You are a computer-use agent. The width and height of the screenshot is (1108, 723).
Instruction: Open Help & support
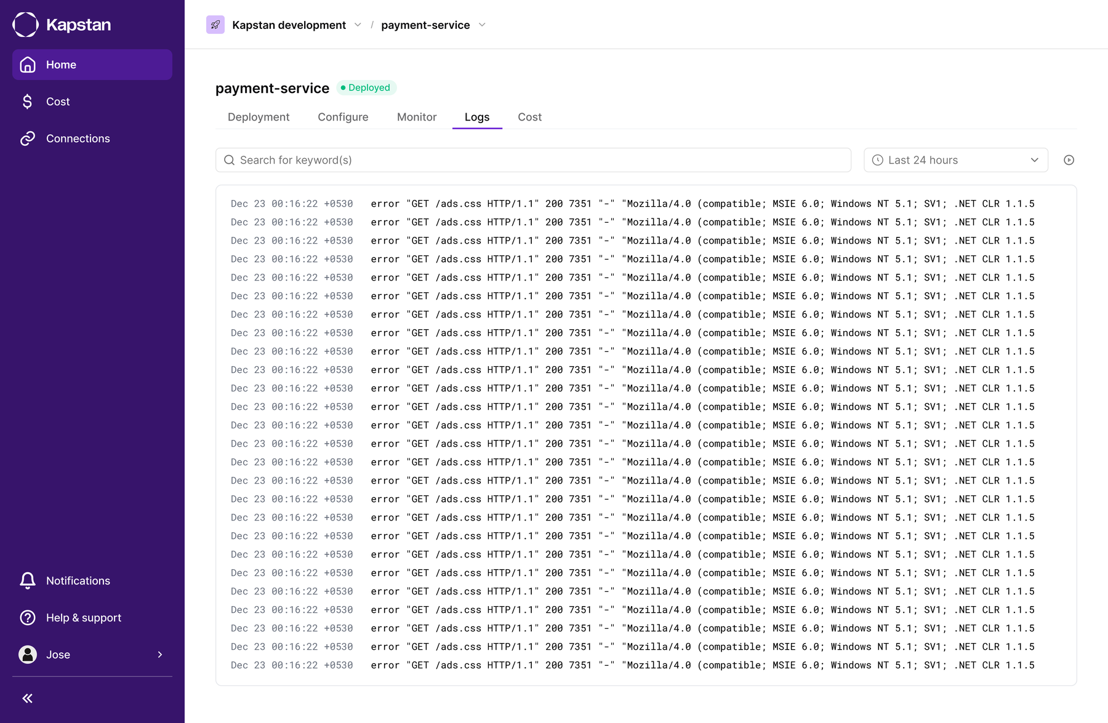[92, 618]
